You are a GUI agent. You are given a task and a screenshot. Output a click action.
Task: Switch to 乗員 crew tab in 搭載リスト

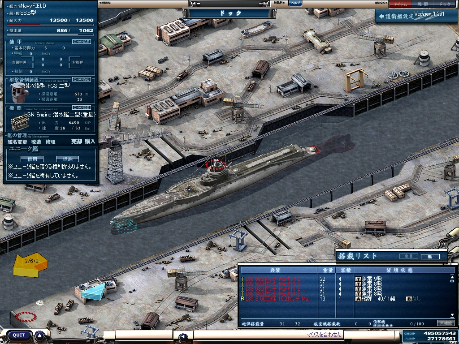click(x=409, y=256)
